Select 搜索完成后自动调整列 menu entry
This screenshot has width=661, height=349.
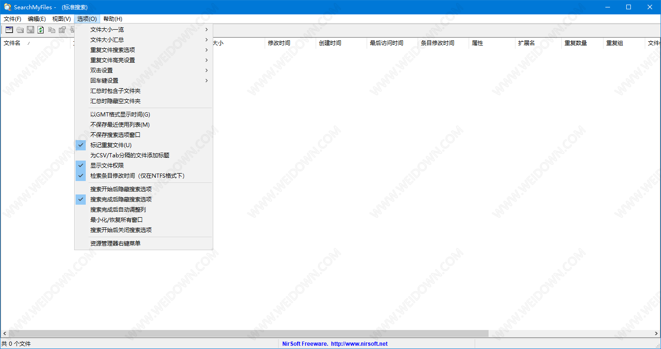coord(144,209)
